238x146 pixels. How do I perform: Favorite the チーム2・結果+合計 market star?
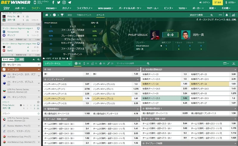click(45, 119)
